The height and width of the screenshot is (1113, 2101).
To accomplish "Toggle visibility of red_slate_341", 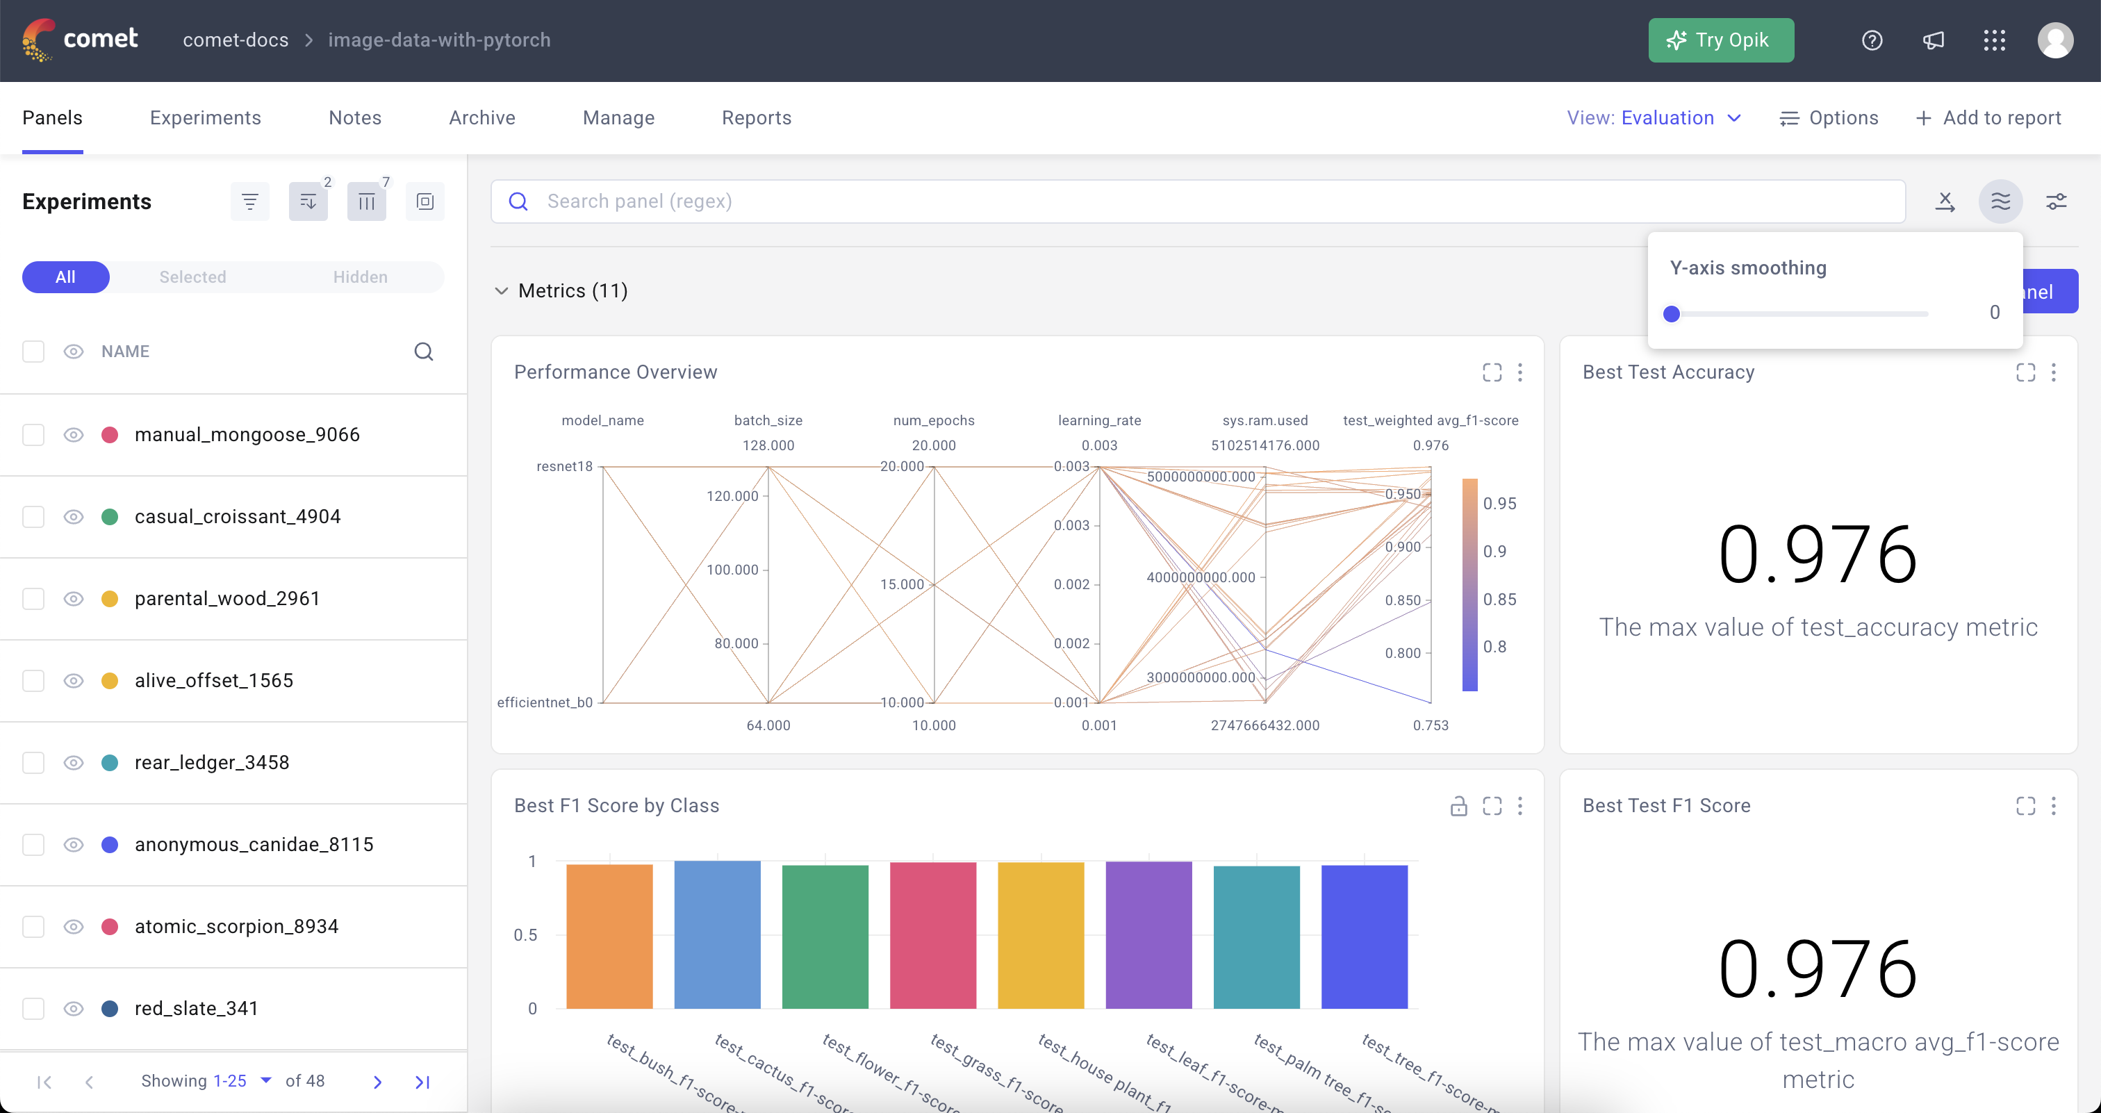I will pos(74,1009).
